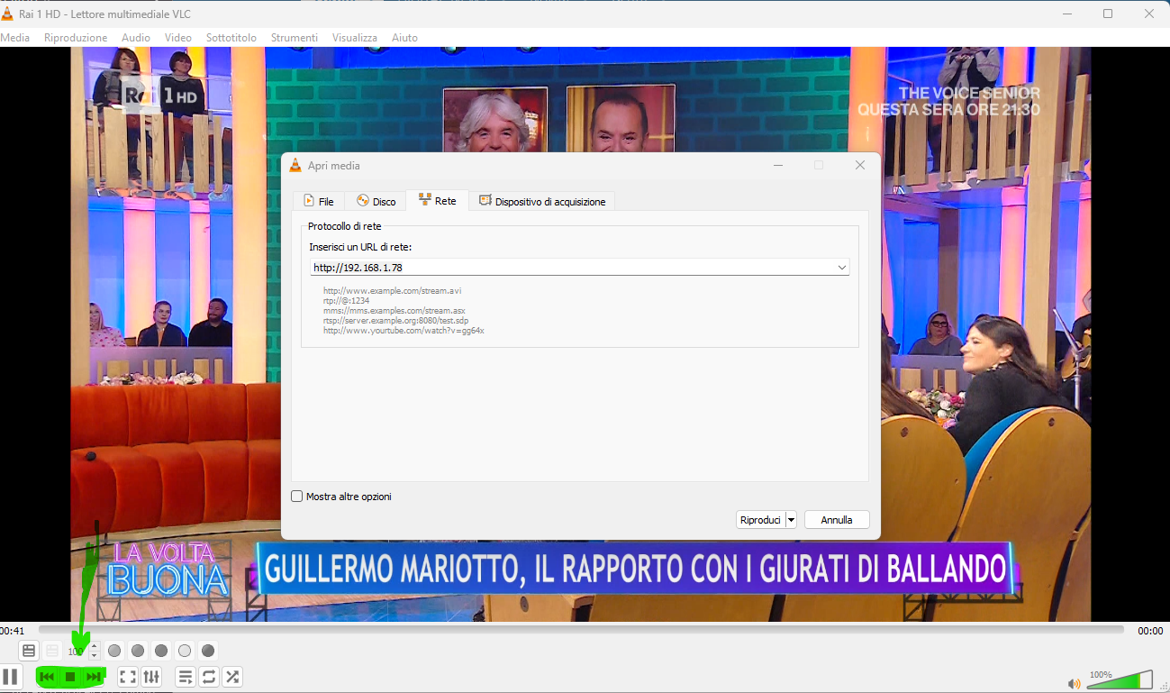Skip to previous media item
Image resolution: width=1170 pixels, height=693 pixels.
click(47, 677)
